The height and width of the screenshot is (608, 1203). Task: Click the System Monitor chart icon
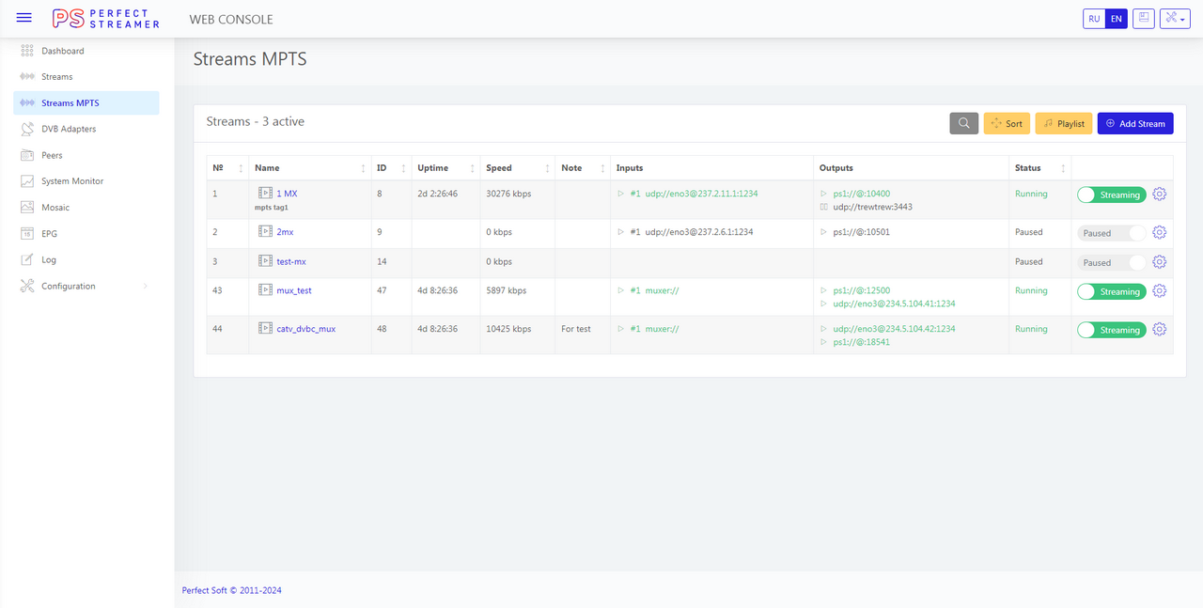tap(27, 181)
